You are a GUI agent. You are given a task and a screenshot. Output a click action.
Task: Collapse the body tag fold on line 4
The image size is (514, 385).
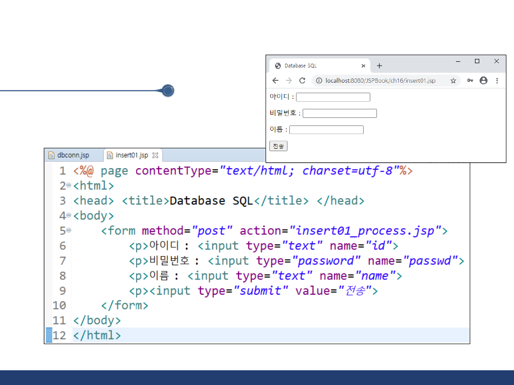69,215
